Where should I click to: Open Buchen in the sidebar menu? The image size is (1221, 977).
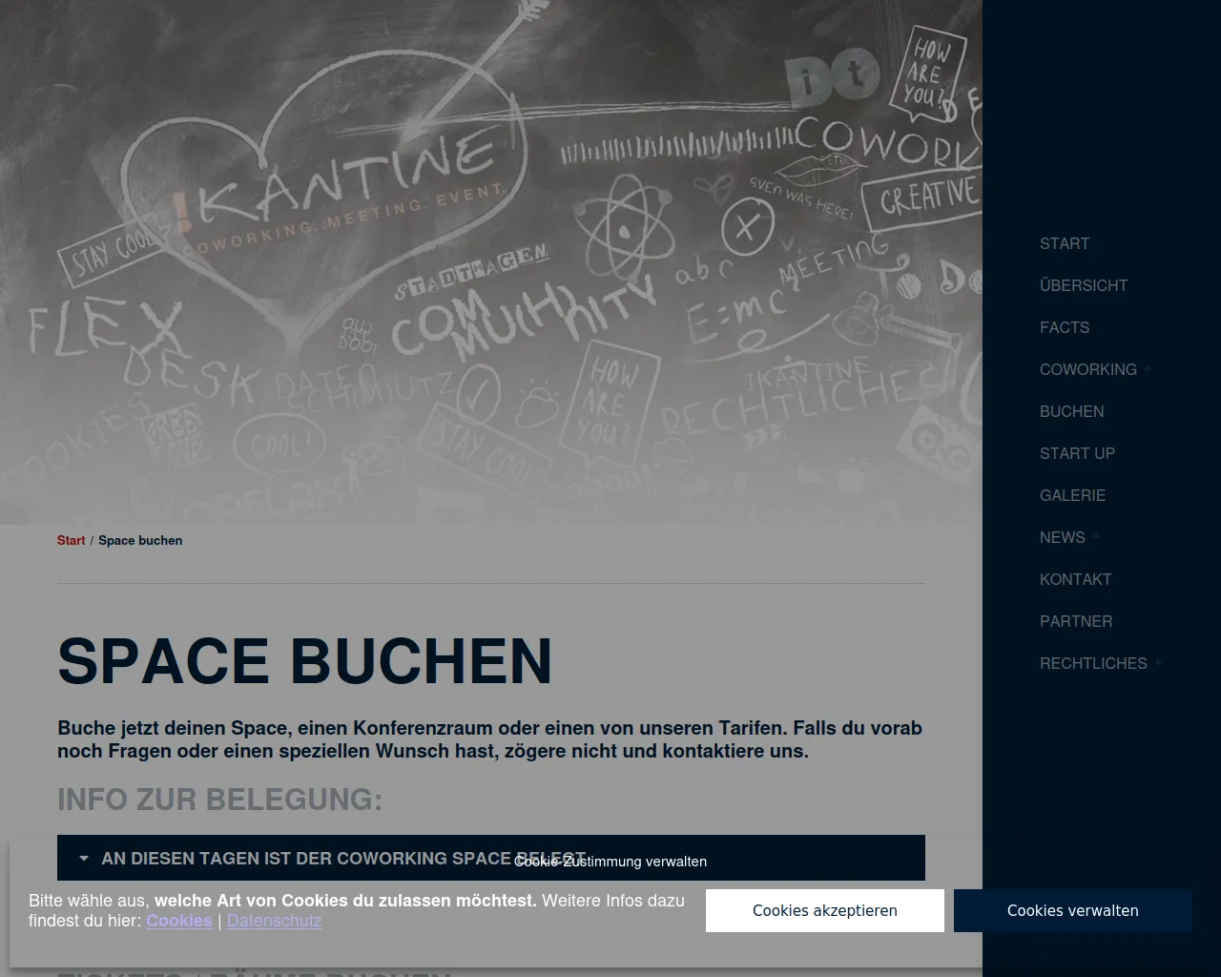pyautogui.click(x=1071, y=411)
